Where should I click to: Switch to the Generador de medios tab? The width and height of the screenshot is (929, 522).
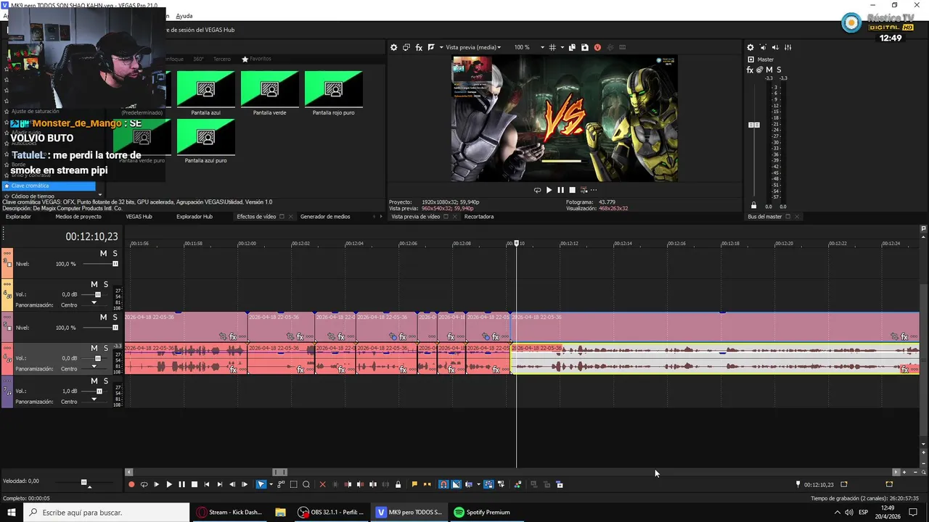325,216
